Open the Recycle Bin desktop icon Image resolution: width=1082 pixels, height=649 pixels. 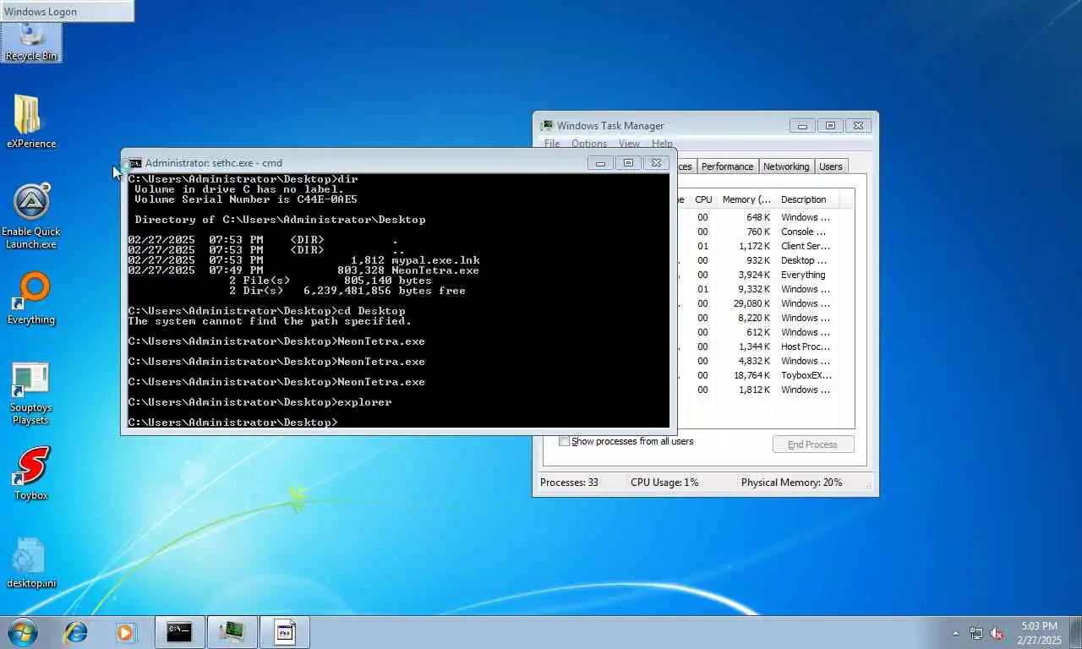tap(31, 42)
